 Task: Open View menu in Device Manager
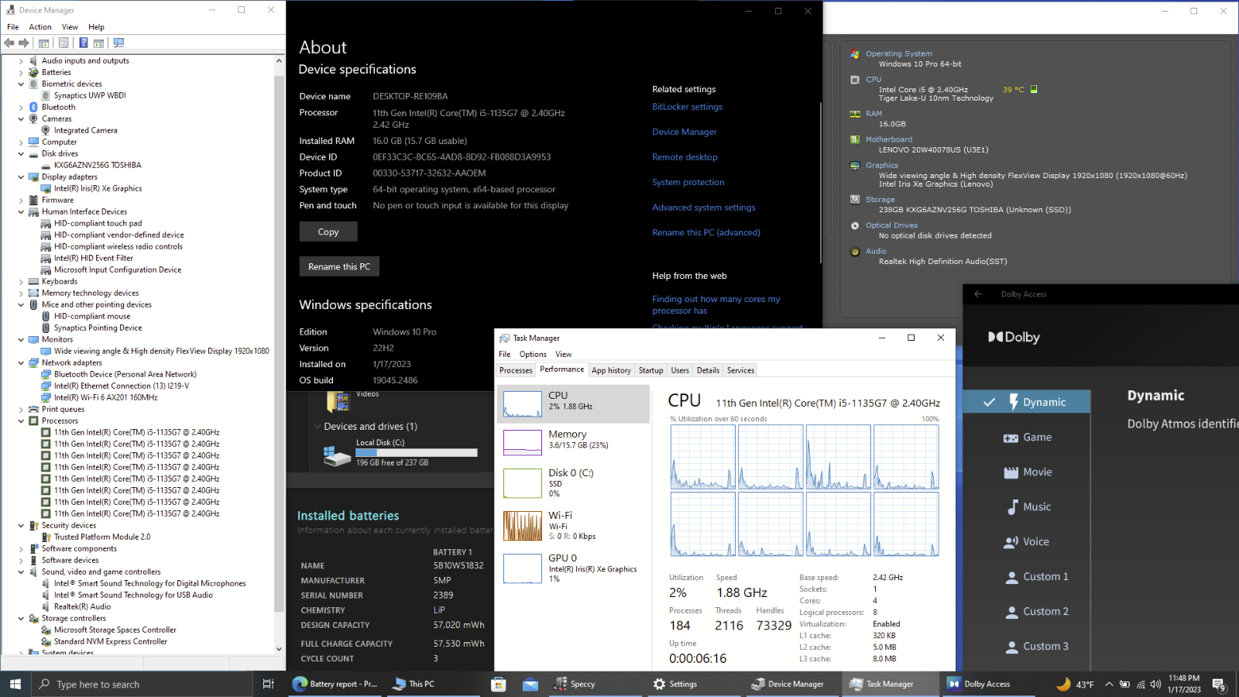(x=70, y=27)
